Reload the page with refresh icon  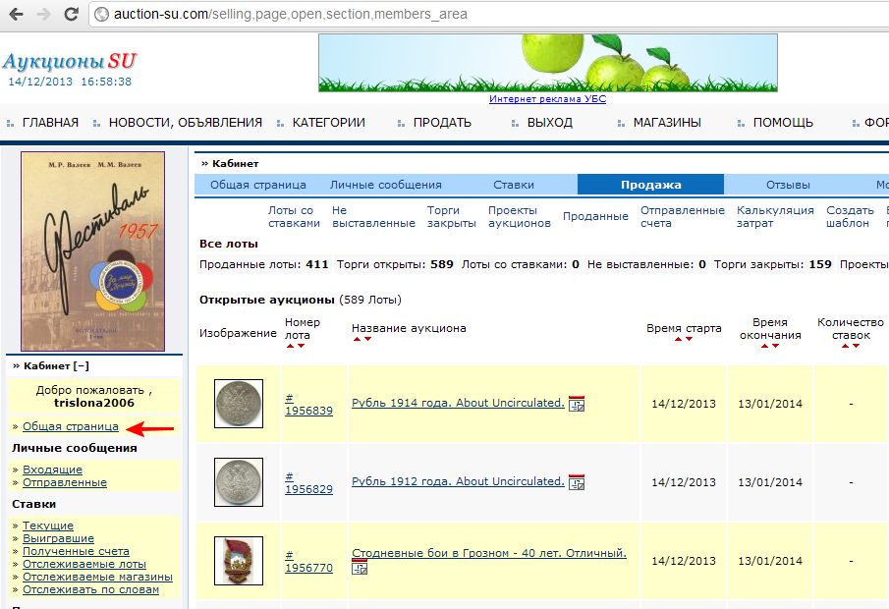(x=71, y=15)
